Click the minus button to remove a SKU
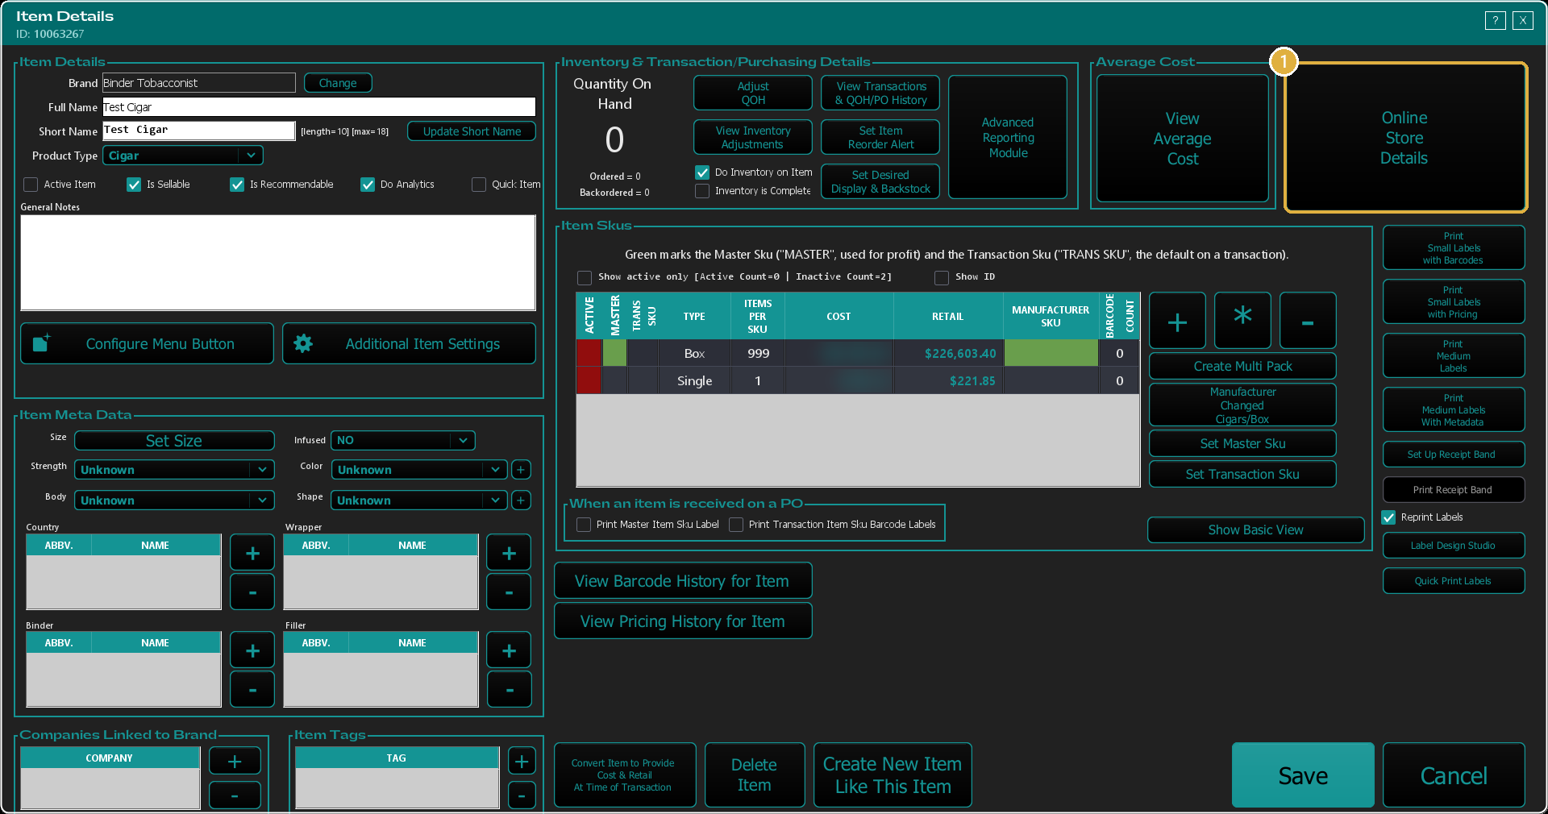This screenshot has height=814, width=1548. click(x=1308, y=321)
